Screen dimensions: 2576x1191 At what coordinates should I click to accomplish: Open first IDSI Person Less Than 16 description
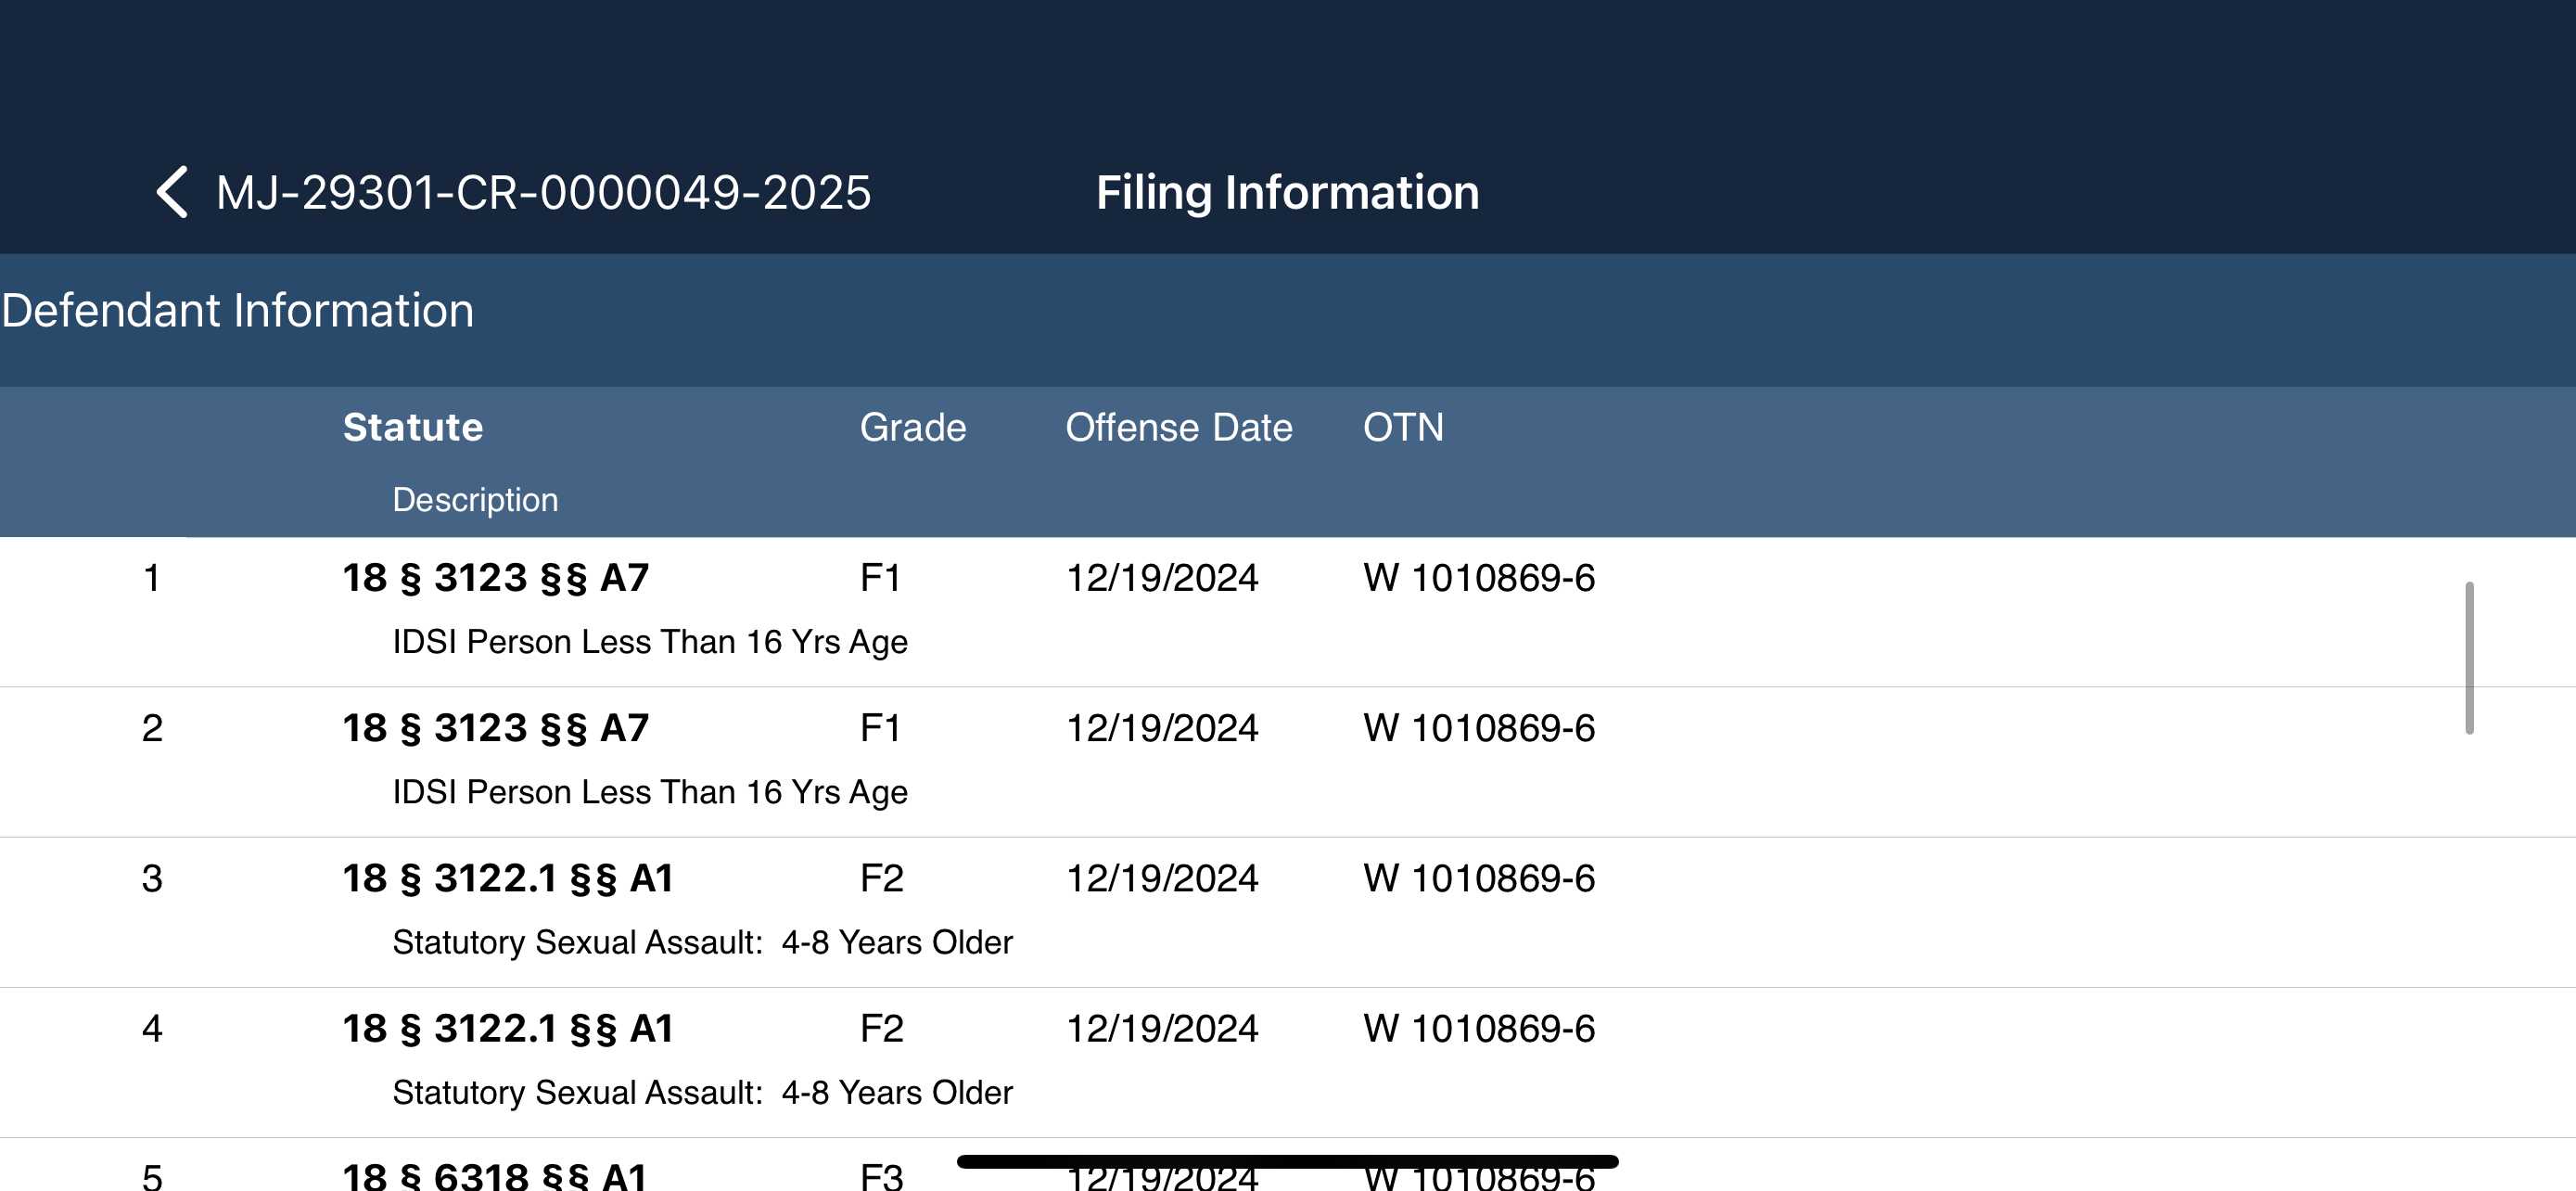[650, 642]
